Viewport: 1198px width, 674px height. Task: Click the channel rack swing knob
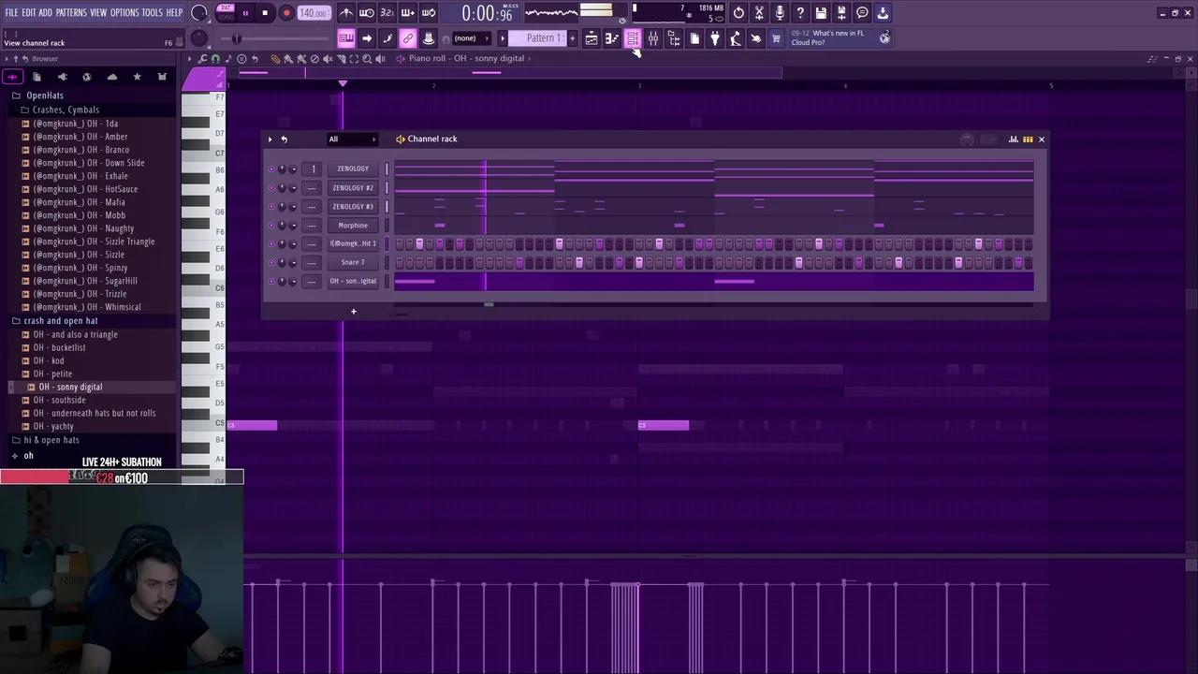pyautogui.click(x=967, y=139)
